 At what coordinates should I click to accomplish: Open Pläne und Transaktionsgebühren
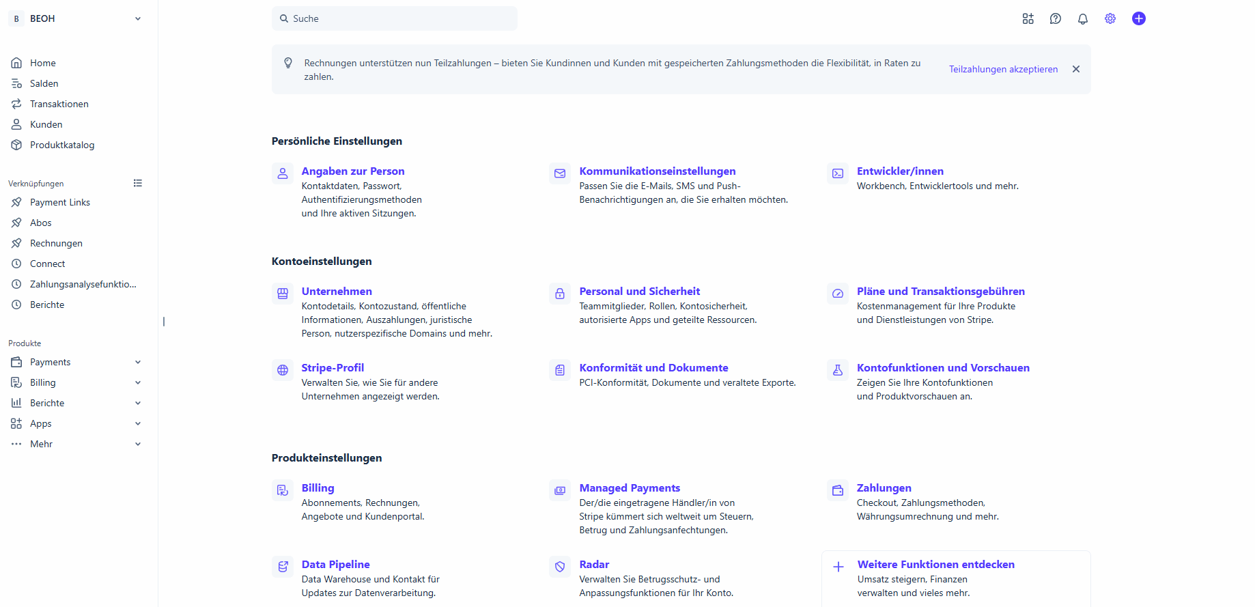click(x=941, y=291)
